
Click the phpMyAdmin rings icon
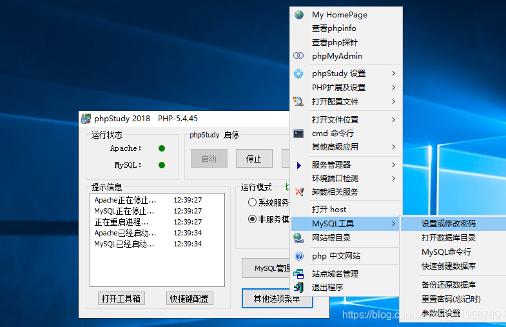pos(298,55)
